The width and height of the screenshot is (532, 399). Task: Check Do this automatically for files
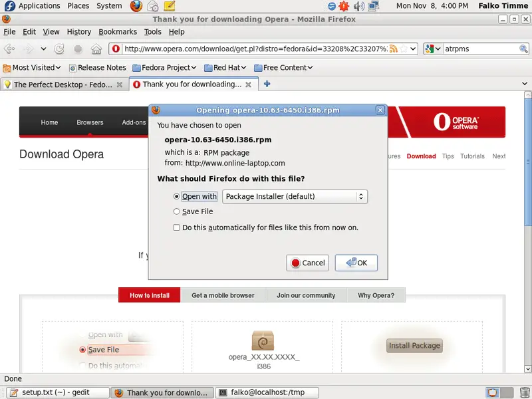coord(176,227)
